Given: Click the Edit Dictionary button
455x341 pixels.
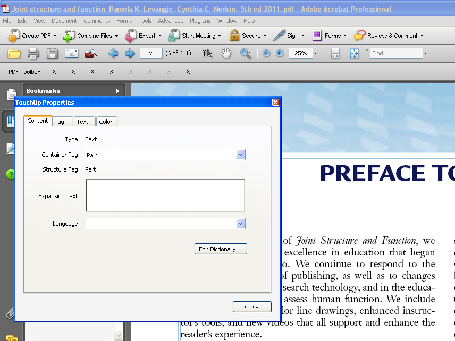Looking at the screenshot, I should [221, 249].
